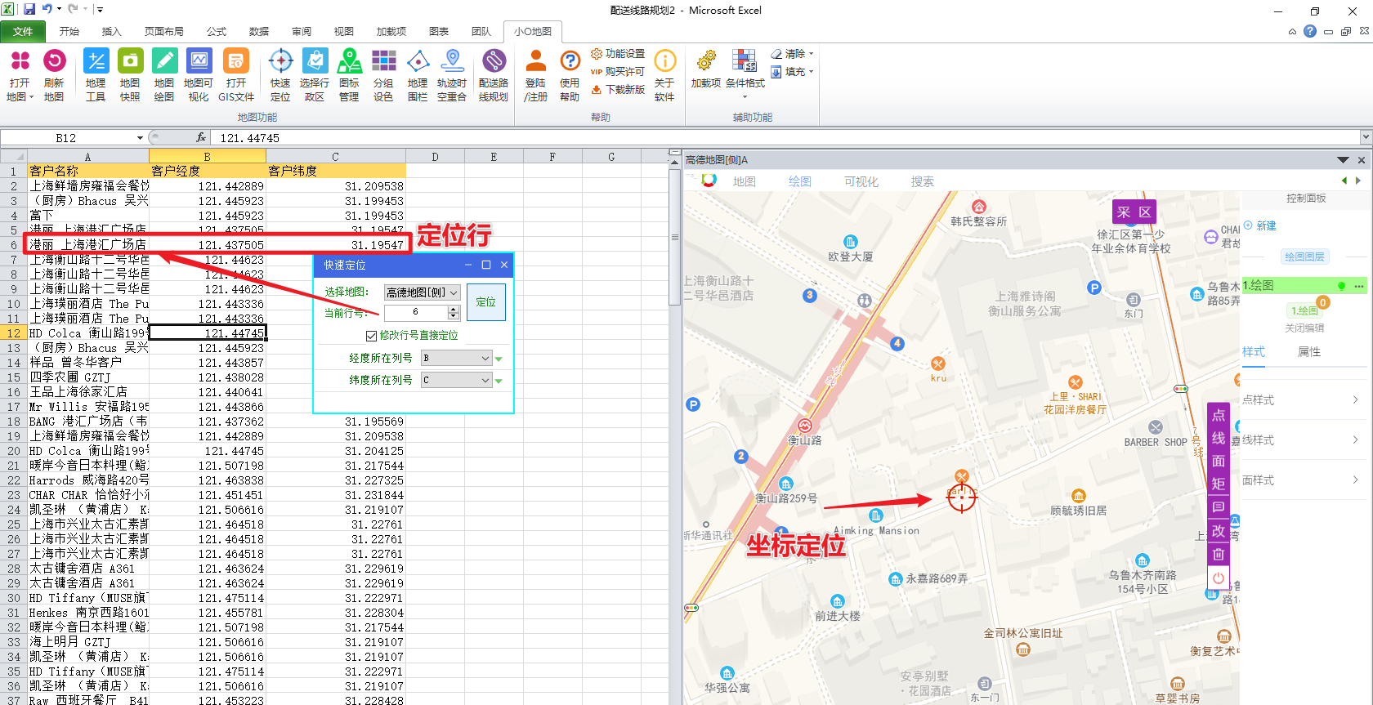Screen dimensions: 1373x705
Task: Open the 文件 File tab
Action: coord(23,31)
